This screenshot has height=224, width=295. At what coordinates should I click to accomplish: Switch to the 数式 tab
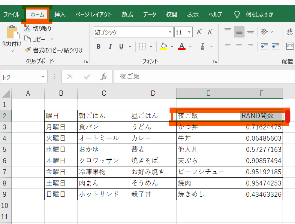click(x=127, y=15)
